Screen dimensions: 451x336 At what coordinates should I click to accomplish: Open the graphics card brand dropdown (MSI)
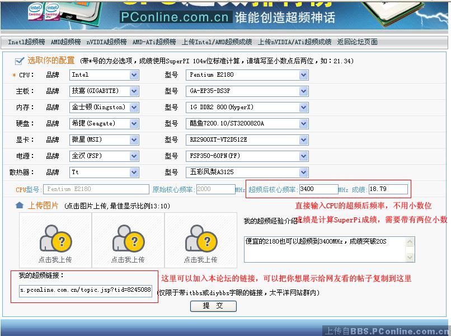(104, 140)
